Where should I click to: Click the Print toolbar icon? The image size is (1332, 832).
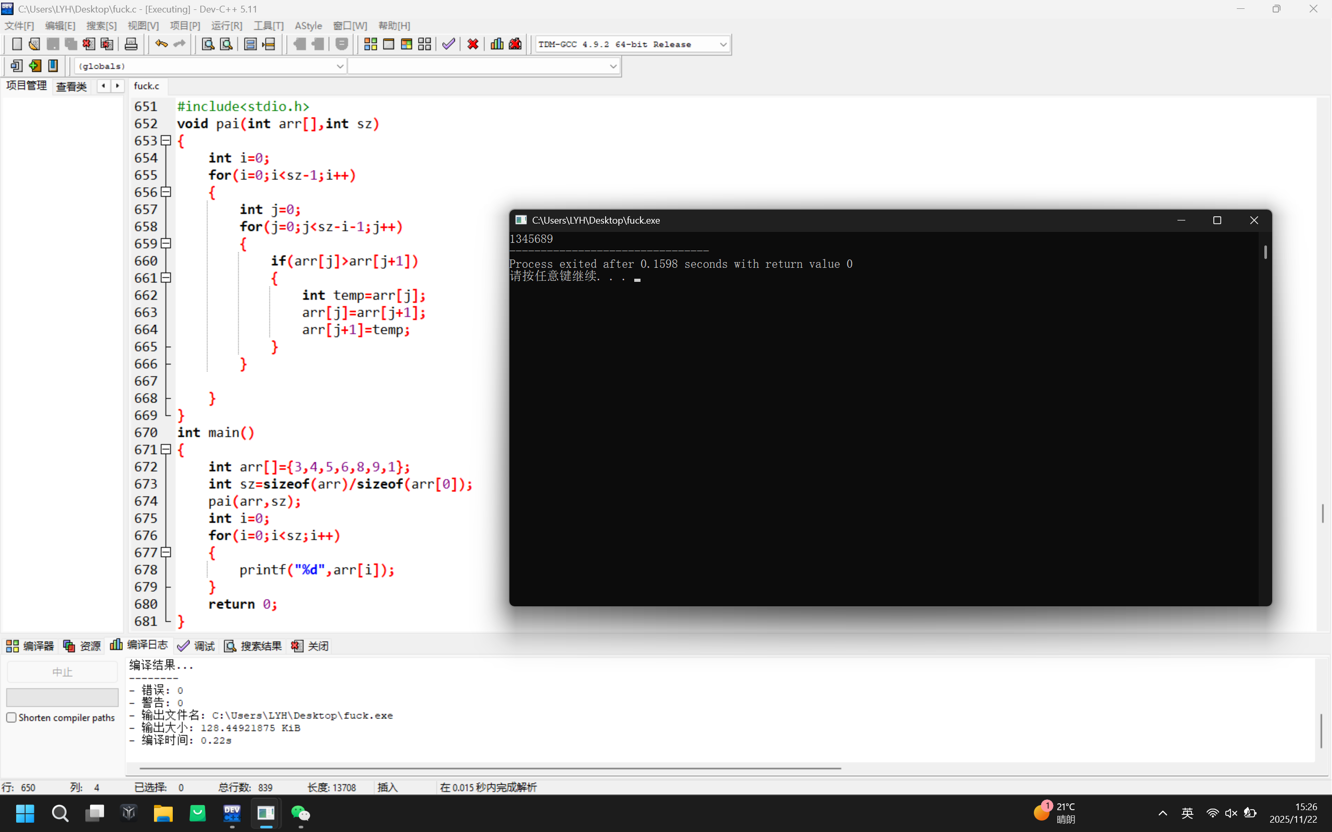pyautogui.click(x=131, y=44)
